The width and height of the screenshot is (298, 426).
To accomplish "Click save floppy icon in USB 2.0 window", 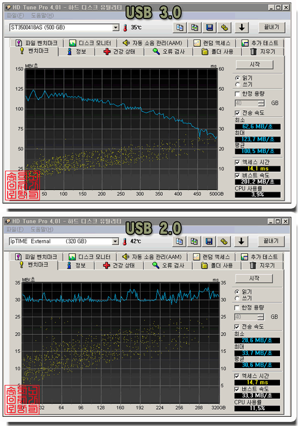I will coord(209,241).
